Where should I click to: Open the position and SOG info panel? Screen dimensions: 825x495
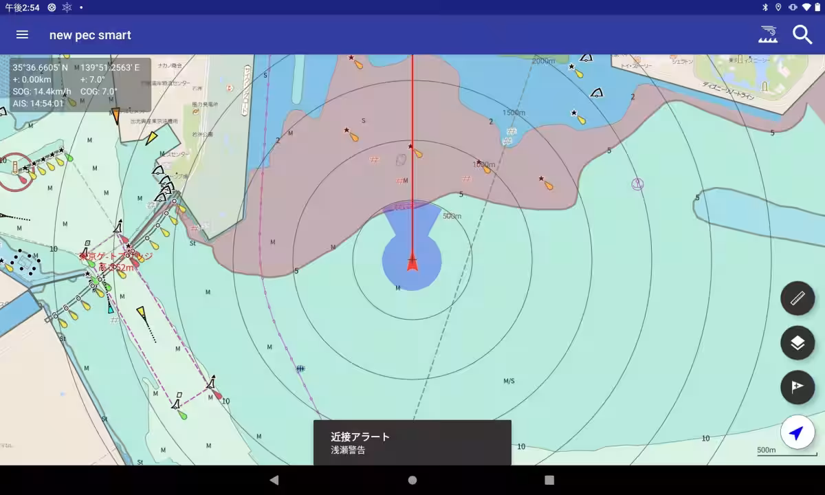80,85
